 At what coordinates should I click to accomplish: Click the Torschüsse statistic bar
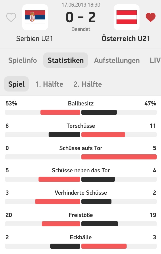(81, 135)
